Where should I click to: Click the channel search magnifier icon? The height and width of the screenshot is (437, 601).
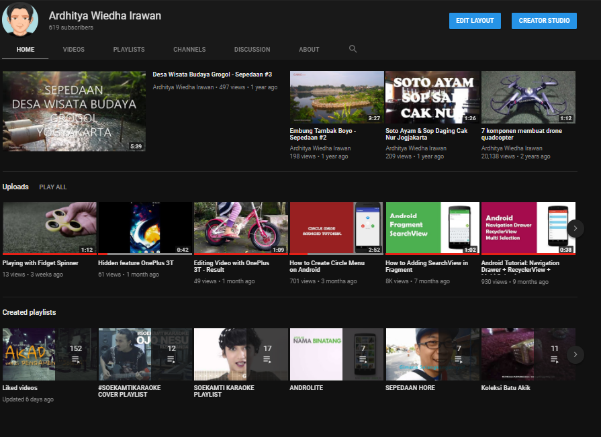[x=353, y=49]
